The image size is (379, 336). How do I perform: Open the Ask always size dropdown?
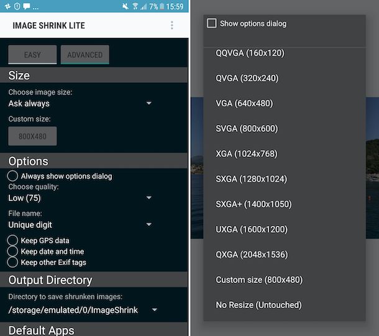(80, 103)
